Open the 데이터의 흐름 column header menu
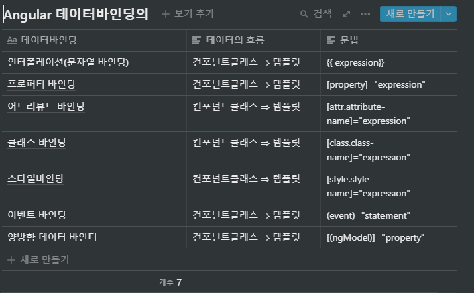474x293 pixels. click(x=253, y=40)
